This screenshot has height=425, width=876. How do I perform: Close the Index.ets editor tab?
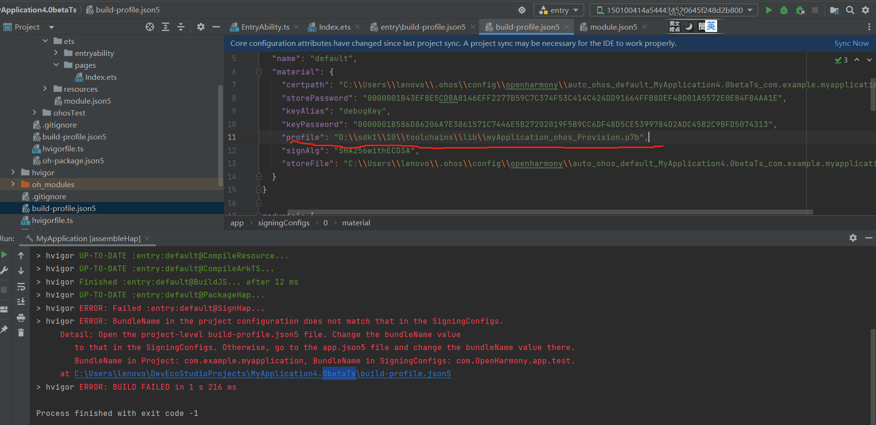point(358,27)
